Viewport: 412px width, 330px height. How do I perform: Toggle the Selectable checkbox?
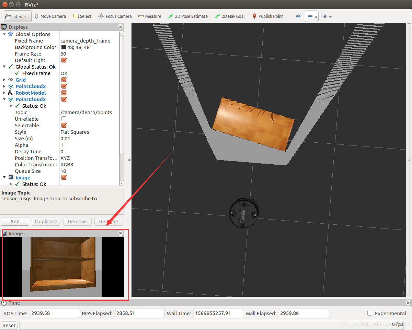click(64, 125)
